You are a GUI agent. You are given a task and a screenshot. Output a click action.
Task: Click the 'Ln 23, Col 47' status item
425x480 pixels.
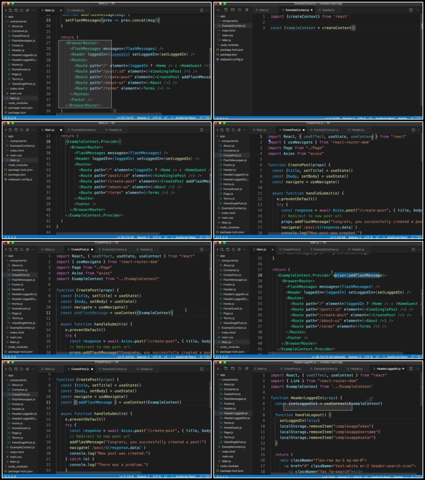[125, 118]
